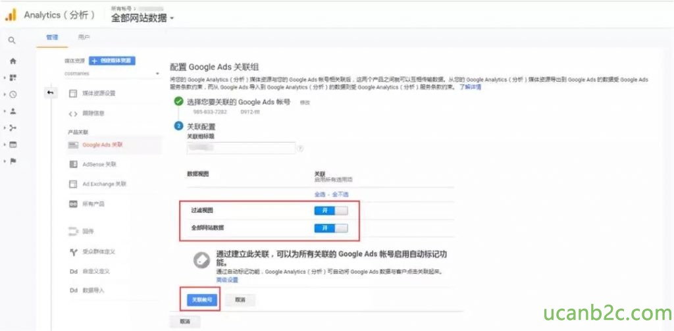
Task: Click the back arrow beside the property column
Action: click(x=50, y=93)
